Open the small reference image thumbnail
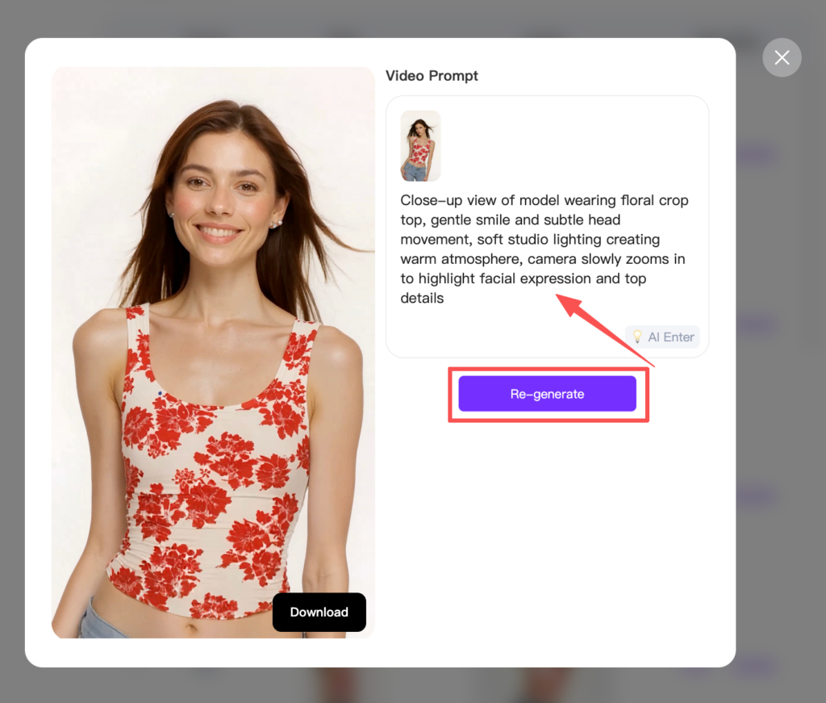Screen dimensions: 826x703 (x=420, y=146)
